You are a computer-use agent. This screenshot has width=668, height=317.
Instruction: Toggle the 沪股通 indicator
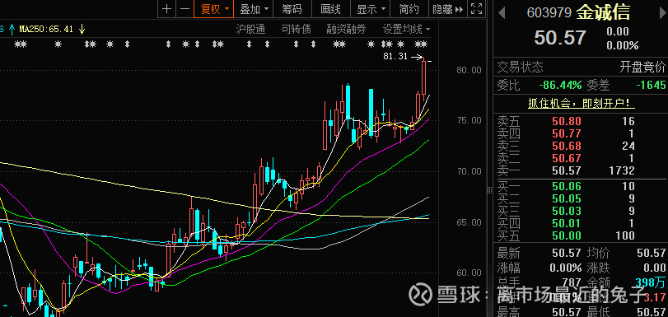click(x=250, y=30)
